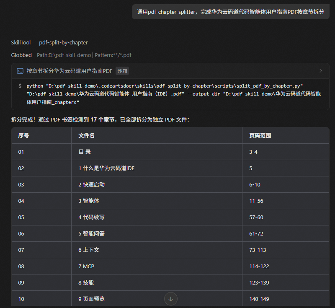Click the python command text

pos(173,94)
